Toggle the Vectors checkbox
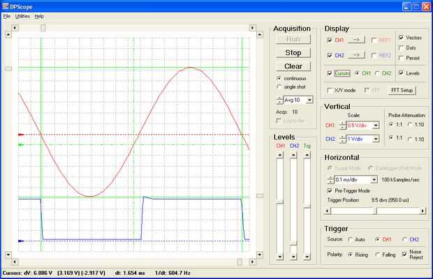The height and width of the screenshot is (279, 433). (401, 38)
